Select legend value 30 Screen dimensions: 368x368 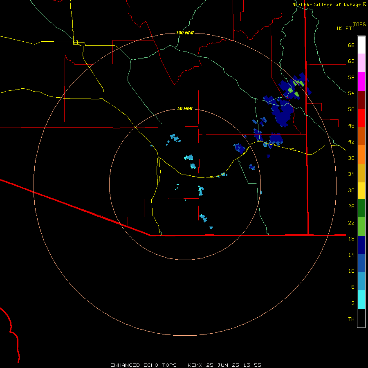pyautogui.click(x=351, y=190)
